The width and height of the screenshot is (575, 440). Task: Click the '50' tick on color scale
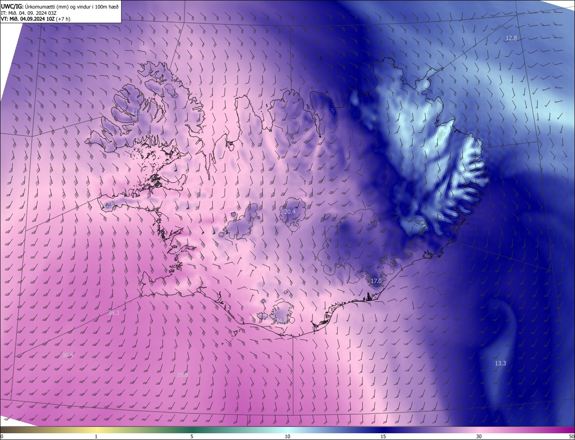(x=571, y=436)
